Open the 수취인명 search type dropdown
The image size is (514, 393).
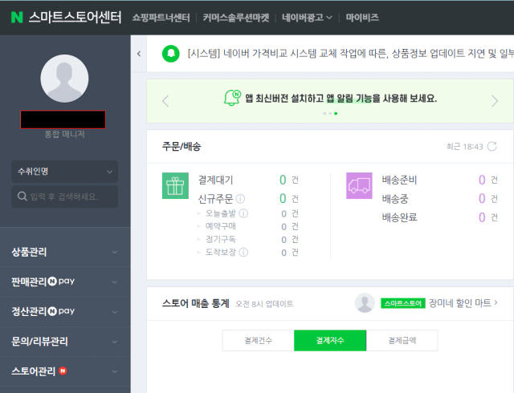point(64,172)
